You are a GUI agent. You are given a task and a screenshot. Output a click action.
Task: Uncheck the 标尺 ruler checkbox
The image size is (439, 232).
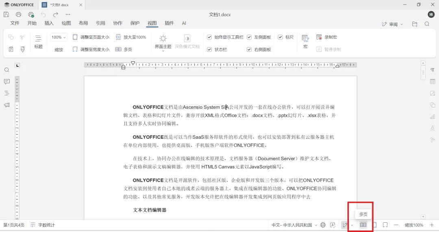tap(280, 37)
